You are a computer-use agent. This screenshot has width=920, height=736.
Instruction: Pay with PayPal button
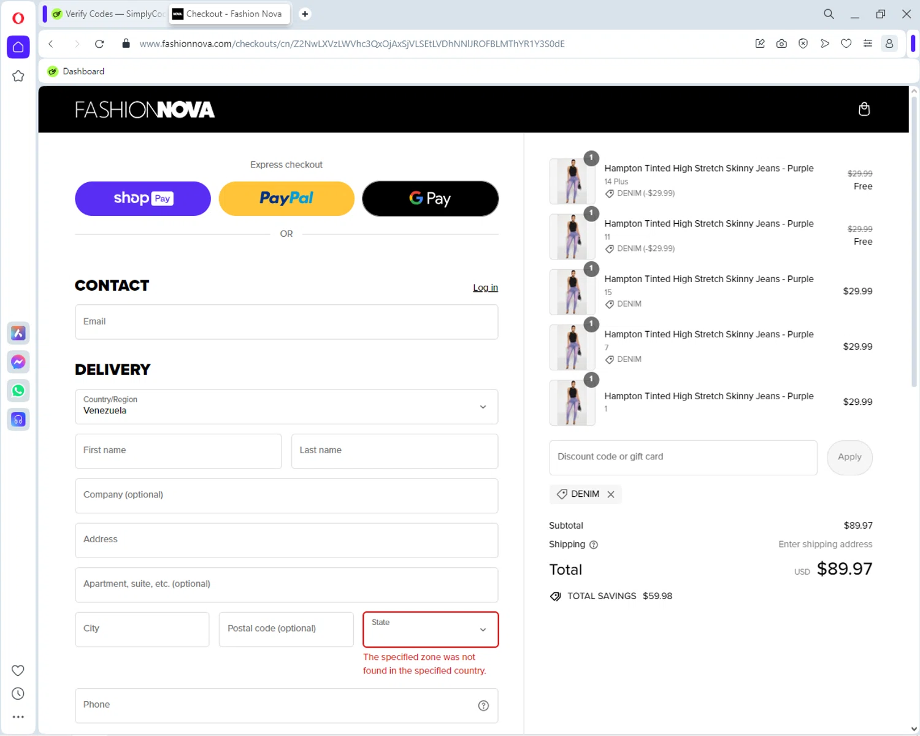(286, 199)
